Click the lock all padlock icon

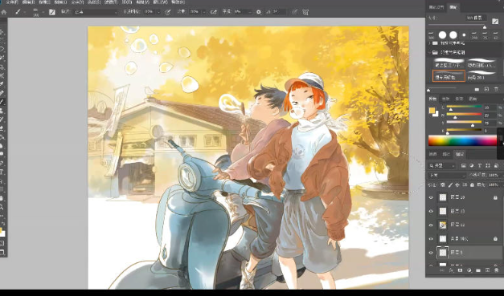[472, 185]
